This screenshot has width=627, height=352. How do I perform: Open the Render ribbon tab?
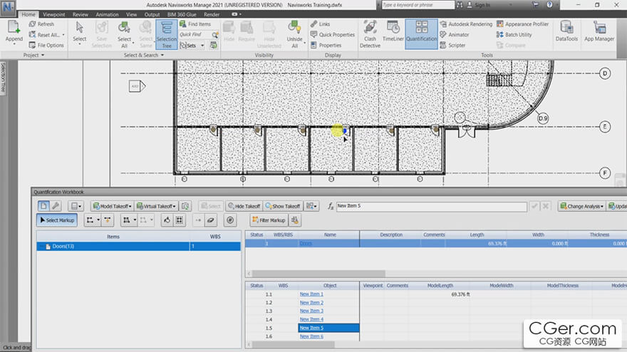[x=212, y=14]
